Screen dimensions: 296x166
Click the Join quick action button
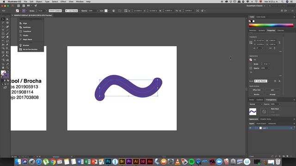pyautogui.click(x=272, y=90)
